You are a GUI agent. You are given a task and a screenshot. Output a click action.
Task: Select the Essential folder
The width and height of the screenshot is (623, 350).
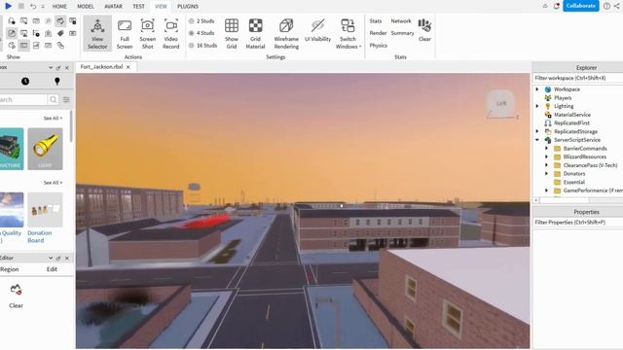tap(573, 182)
